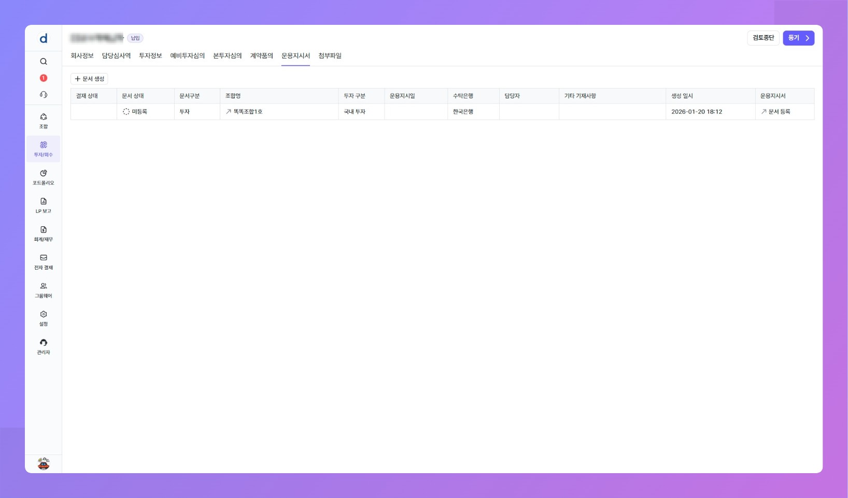Go to LP 보고 in the sidebar

click(x=44, y=206)
